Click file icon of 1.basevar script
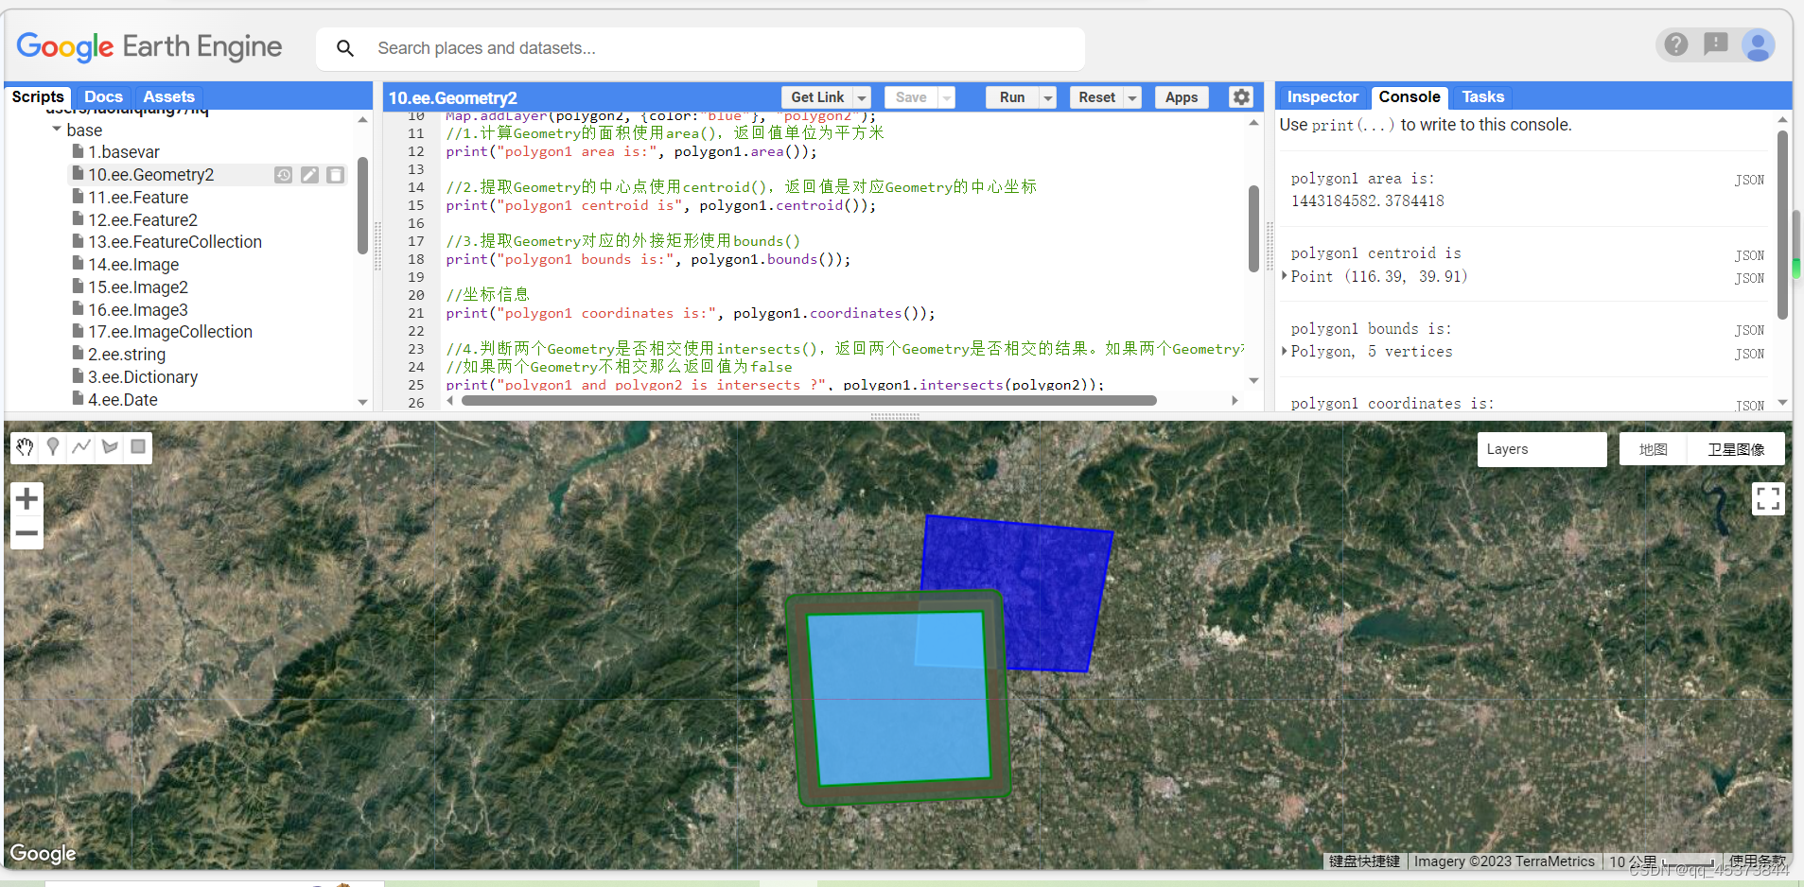 coord(79,151)
